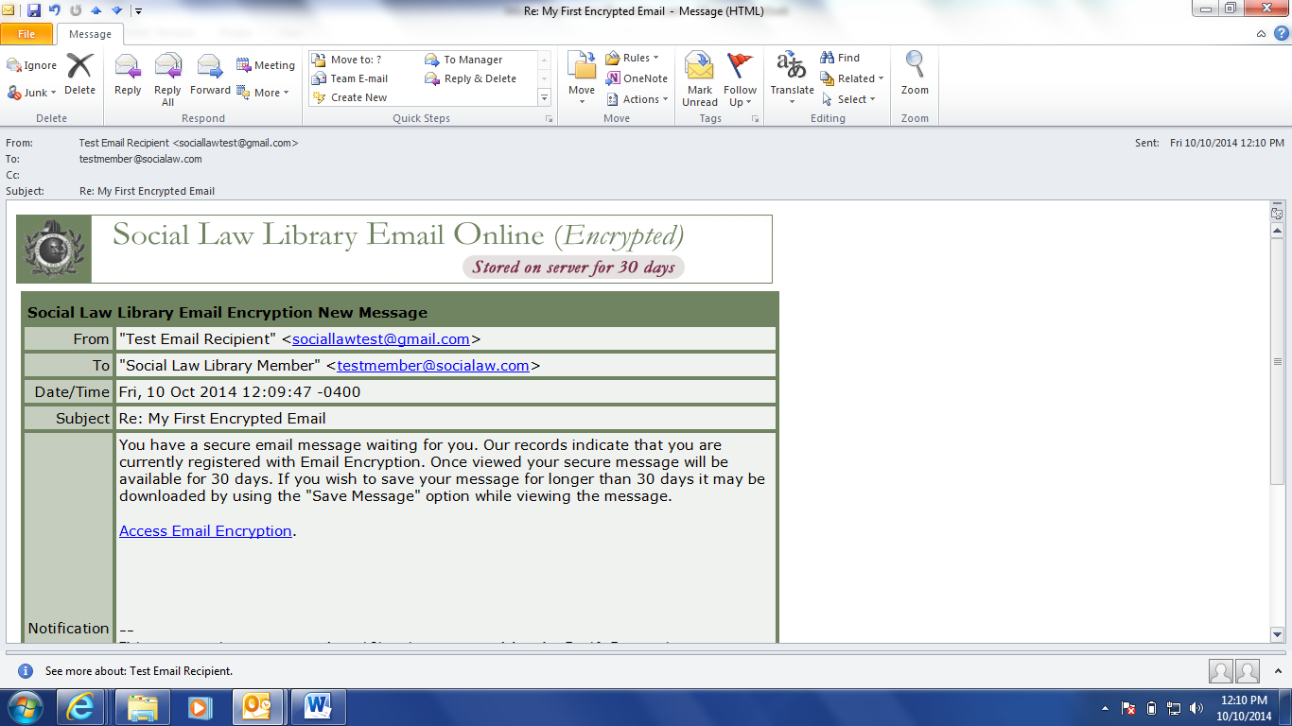Open the Access Email Encryption link
Viewport: 1292px width, 726px height.
tap(205, 530)
